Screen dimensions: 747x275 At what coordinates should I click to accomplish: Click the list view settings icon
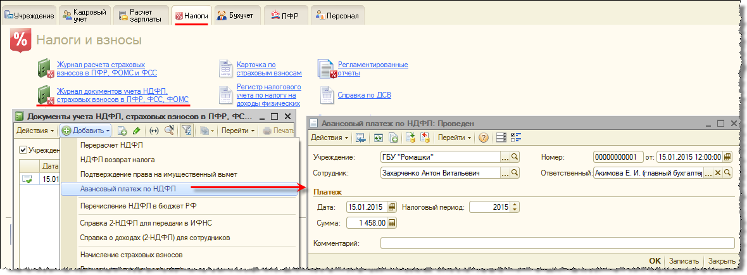click(501, 137)
